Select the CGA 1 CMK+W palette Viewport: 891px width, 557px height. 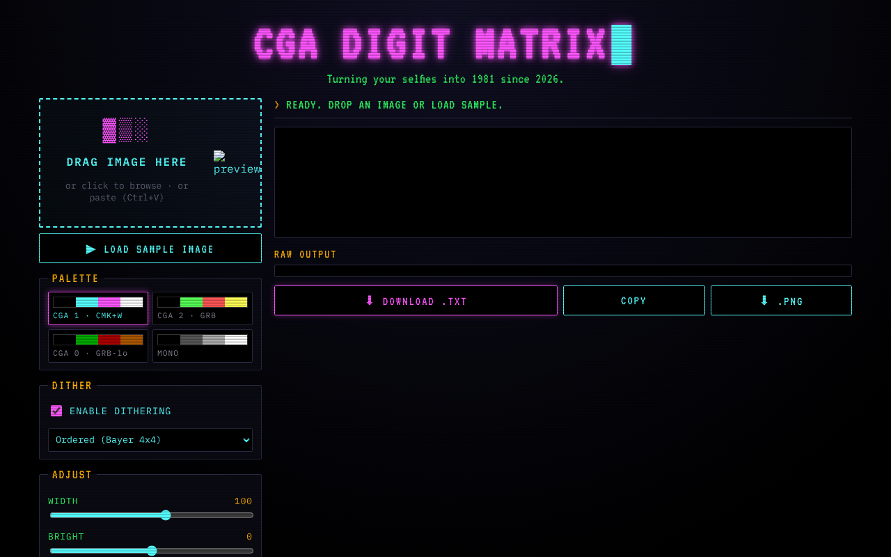click(98, 308)
